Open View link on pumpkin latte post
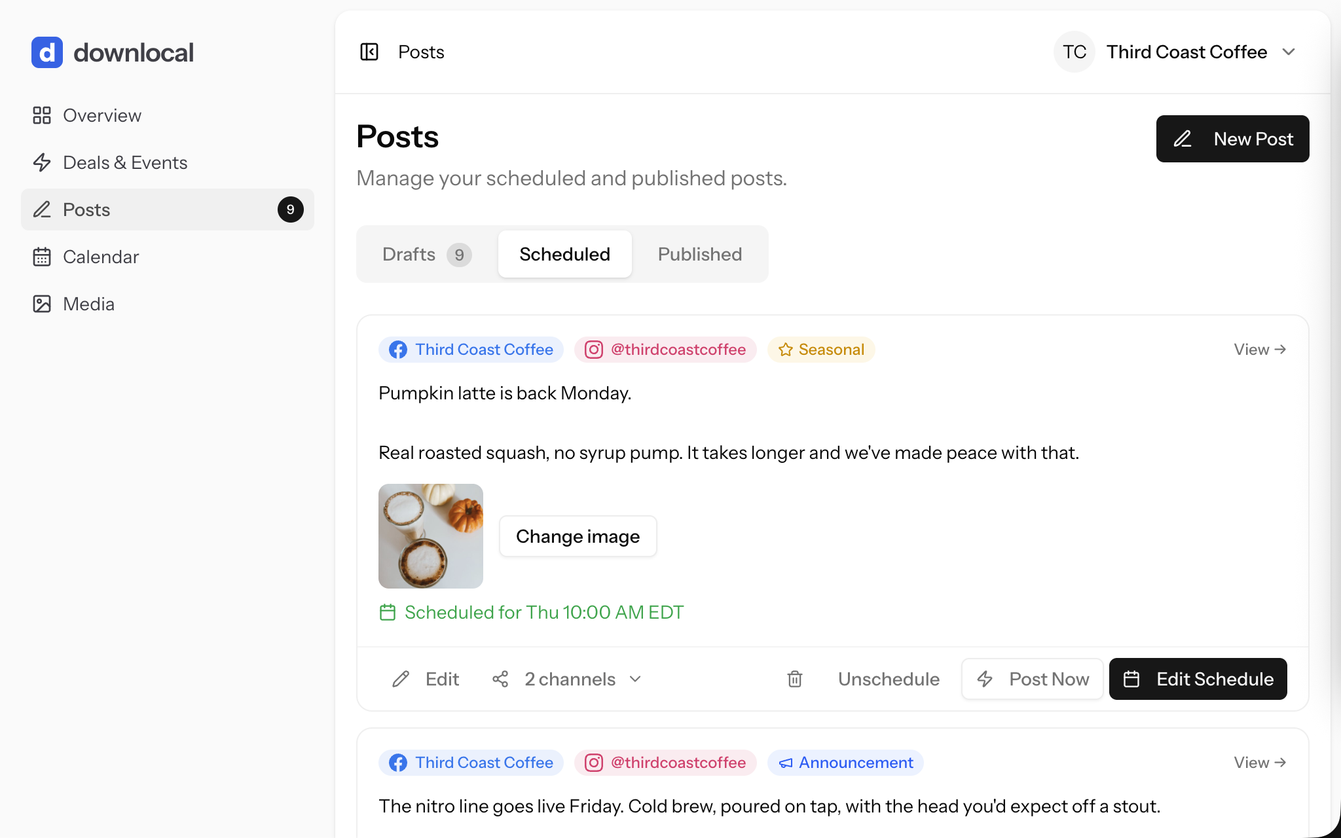The height and width of the screenshot is (838, 1341). pos(1260,350)
